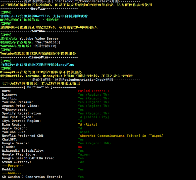
Task: Click 'DisneyPlus在您的出口IP所在的国家不提供服务' line
Action: [41, 72]
